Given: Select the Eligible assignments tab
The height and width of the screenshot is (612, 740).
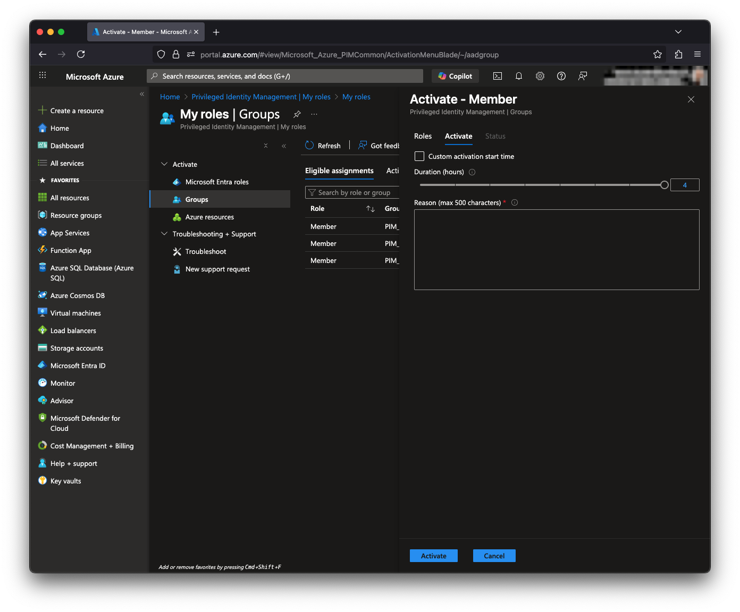Looking at the screenshot, I should [x=339, y=171].
